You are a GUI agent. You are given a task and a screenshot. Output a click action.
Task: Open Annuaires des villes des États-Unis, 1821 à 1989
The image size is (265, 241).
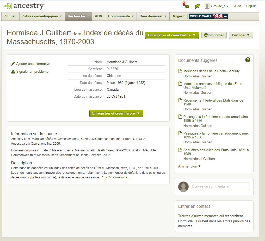pyautogui.click(x=216, y=152)
